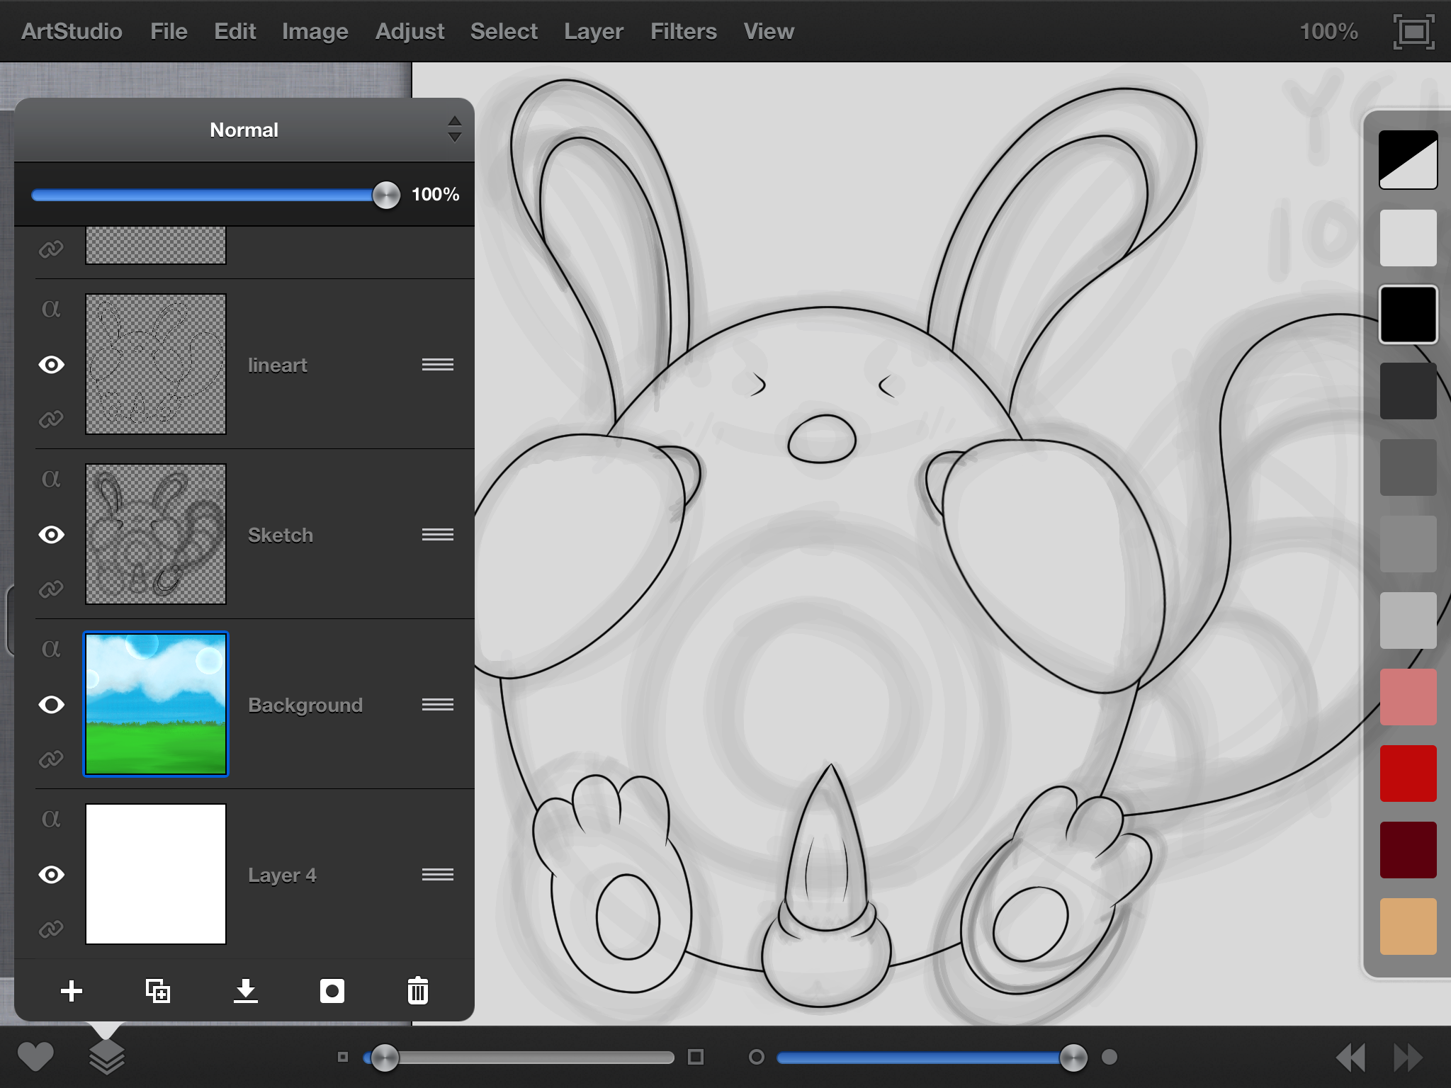
Task: Open the Filters menu
Action: tap(683, 32)
